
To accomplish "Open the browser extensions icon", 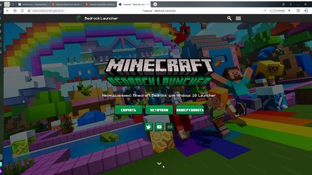I will (x=298, y=11).
